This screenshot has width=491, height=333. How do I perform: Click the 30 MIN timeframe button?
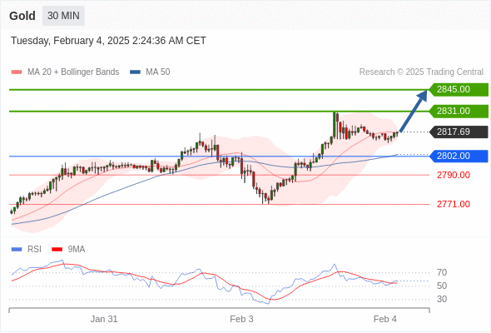[x=63, y=16]
